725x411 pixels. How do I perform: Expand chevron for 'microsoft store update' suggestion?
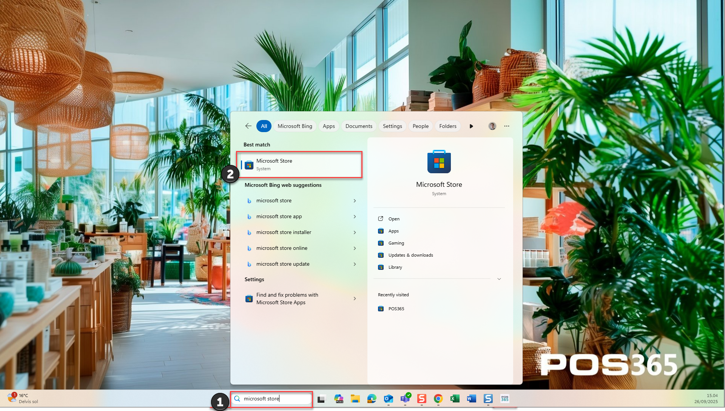[x=355, y=264]
